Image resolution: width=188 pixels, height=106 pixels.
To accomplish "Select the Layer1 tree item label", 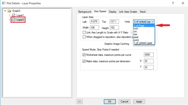I will 20,15.
